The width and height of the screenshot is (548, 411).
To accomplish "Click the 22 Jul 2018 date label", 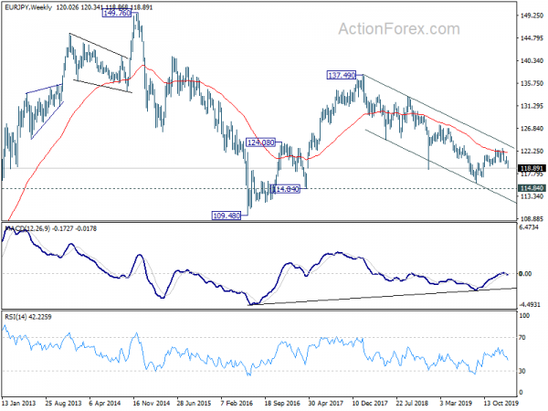I will (412, 403).
